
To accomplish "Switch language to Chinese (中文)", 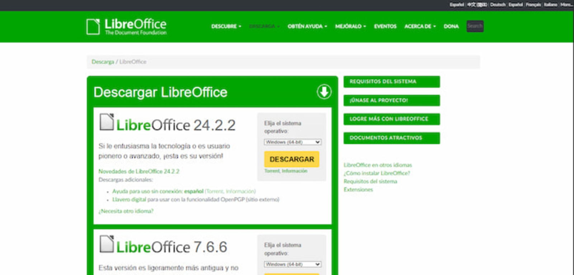I will coord(477,5).
